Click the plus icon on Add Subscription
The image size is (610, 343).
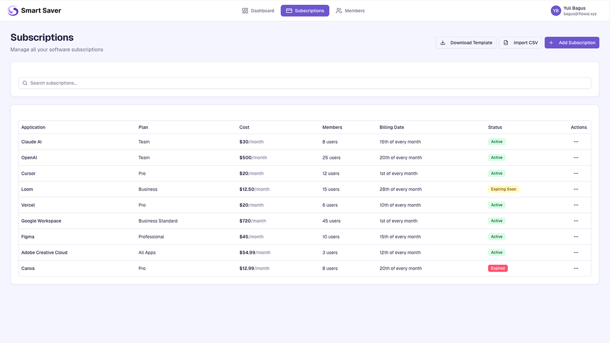click(551, 43)
